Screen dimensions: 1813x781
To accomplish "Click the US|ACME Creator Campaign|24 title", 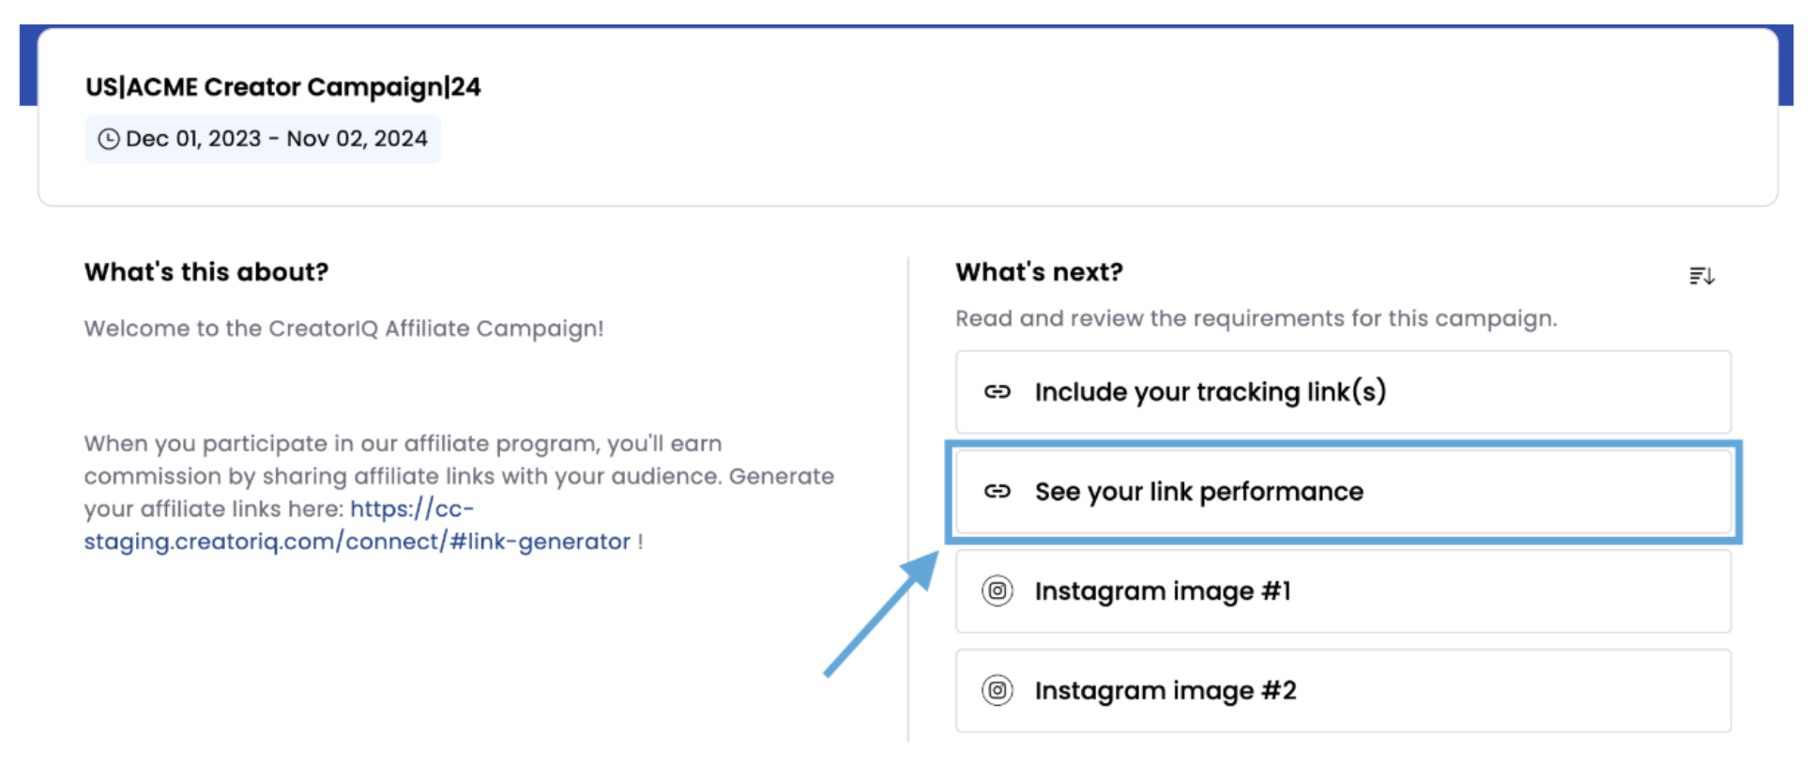I will 282,86.
